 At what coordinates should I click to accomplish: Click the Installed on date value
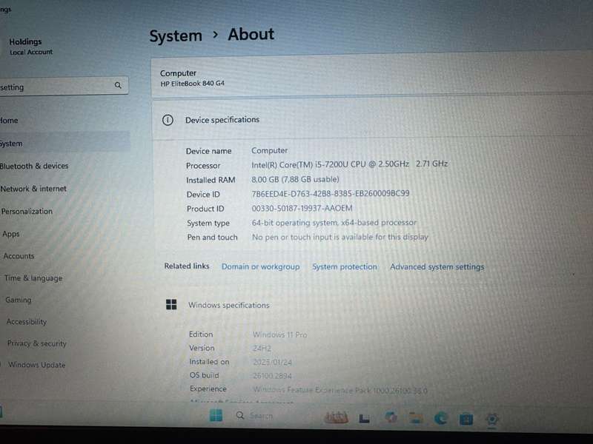pyautogui.click(x=272, y=362)
